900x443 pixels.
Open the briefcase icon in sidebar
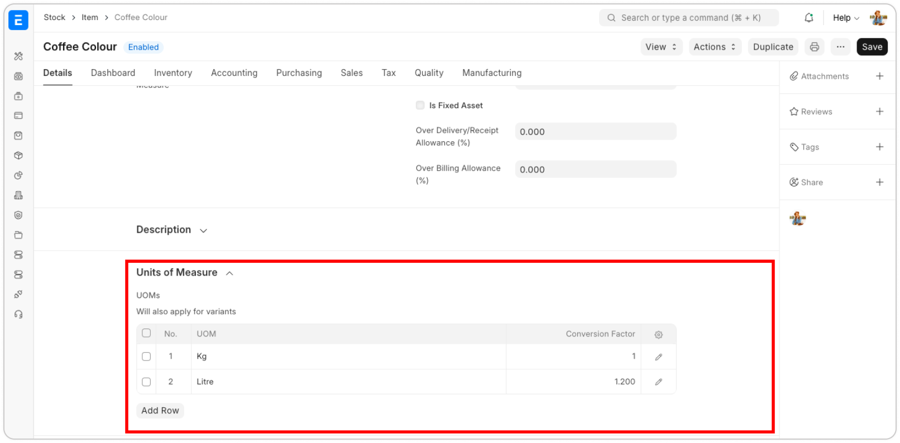point(18,96)
